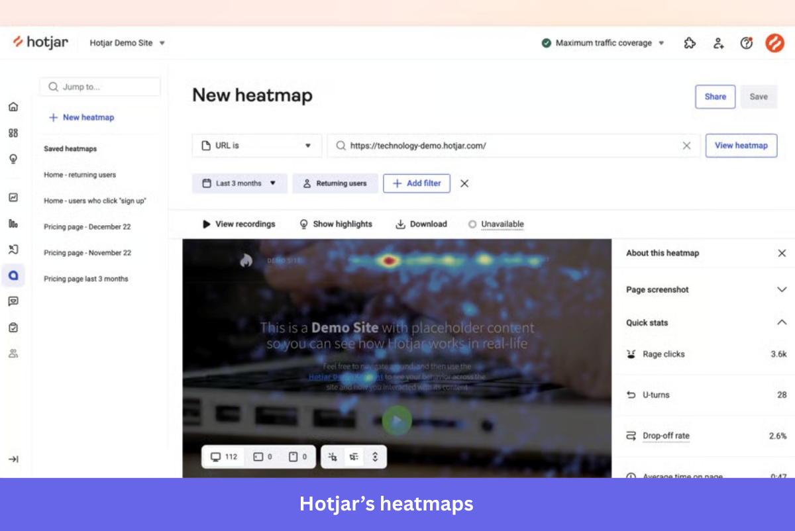The width and height of the screenshot is (795, 531).
Task: Open the Feedback speech-bubble icon in sidebar
Action: 13,301
